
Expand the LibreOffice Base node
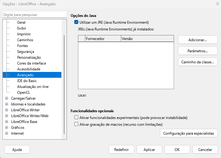[7, 121]
